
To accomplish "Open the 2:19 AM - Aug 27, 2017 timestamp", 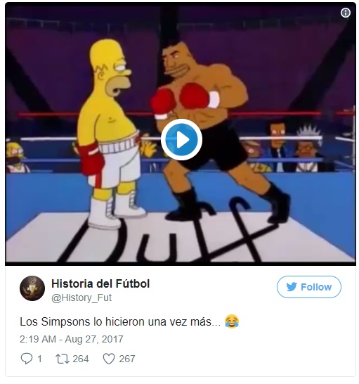I will click(72, 339).
